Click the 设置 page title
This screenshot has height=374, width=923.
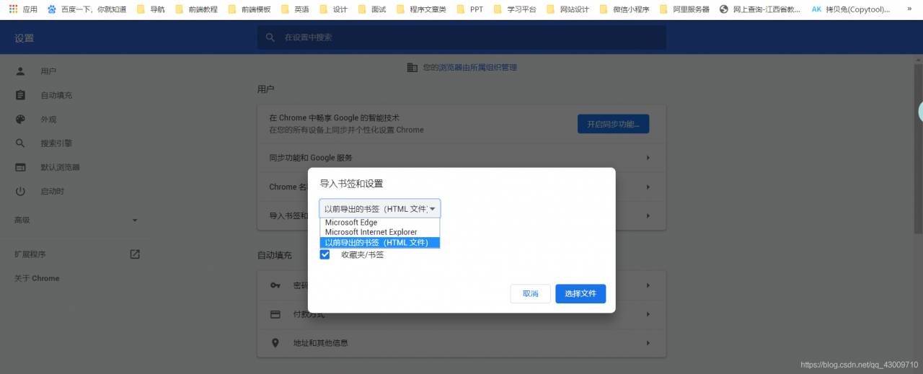(25, 37)
